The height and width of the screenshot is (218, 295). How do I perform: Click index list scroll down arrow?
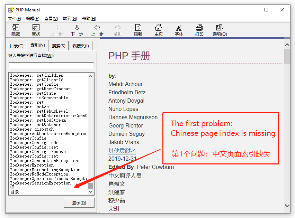click(90, 192)
